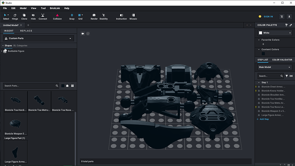Switch to the STEP LIST tab

(263, 60)
